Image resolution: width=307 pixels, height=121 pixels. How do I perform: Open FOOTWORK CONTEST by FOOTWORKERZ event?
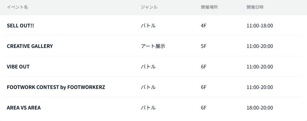point(56,87)
